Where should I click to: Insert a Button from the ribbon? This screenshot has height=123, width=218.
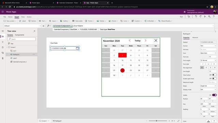click(32, 21)
